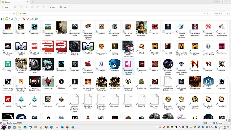
Task: Click the orange checkmark toolbar icon
Action: (x=28, y=19)
